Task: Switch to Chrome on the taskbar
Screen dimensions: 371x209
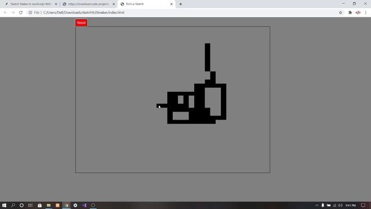Action: pyautogui.click(x=67, y=205)
